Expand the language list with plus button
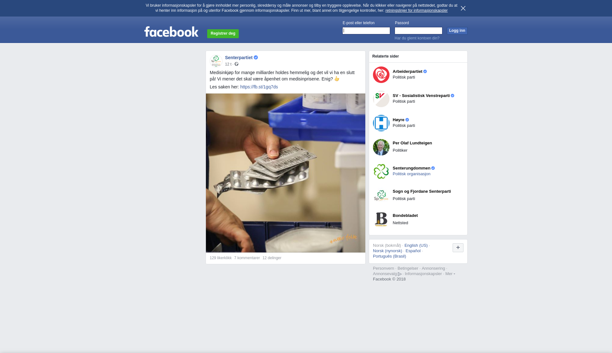Image resolution: width=612 pixels, height=353 pixels. click(x=458, y=248)
